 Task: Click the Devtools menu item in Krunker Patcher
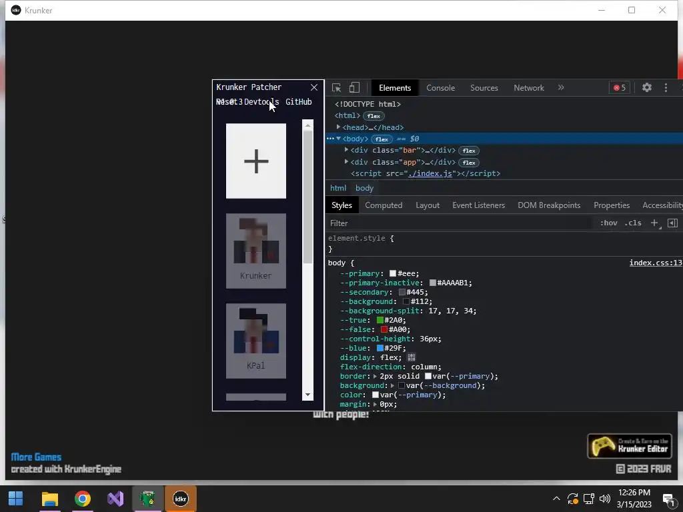261,101
